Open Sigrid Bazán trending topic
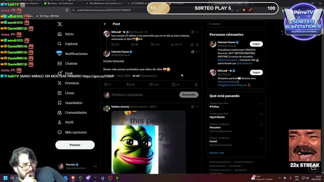This screenshot has height=182, width=324. click(217, 117)
